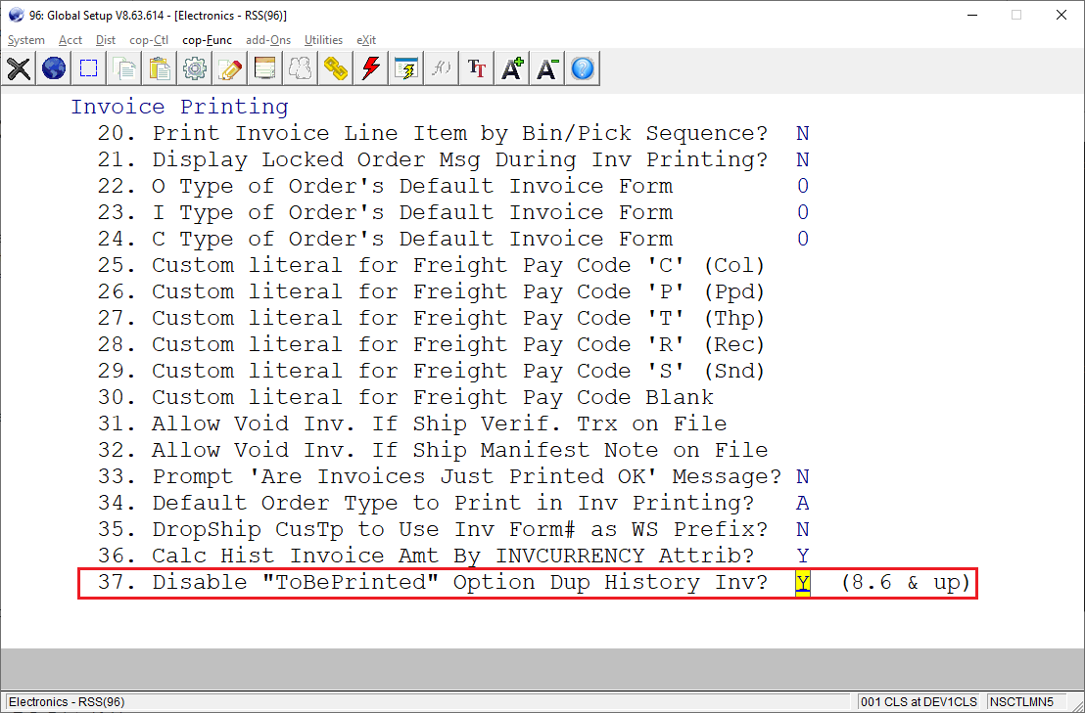Click the Y value for field 36

(x=803, y=556)
